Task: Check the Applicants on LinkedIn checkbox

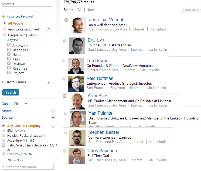Action: click(x=5, y=29)
